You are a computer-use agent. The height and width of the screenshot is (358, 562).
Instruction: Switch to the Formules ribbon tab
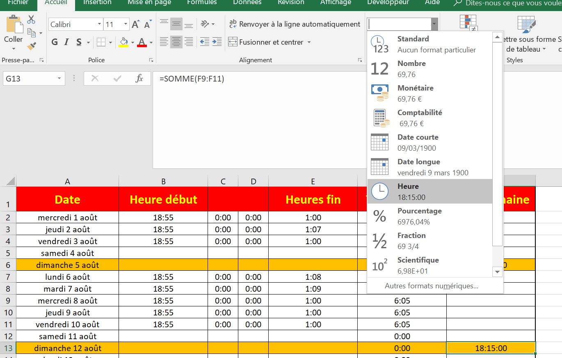pyautogui.click(x=201, y=2)
